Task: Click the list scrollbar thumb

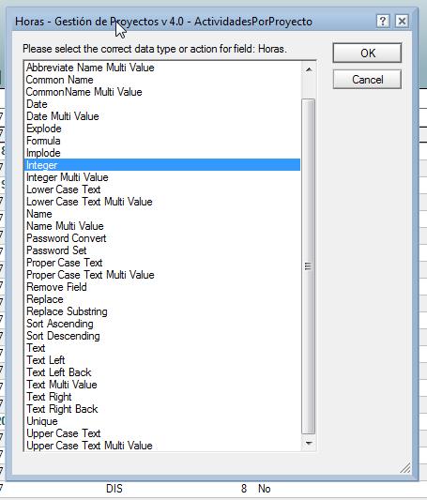Action: click(x=309, y=266)
